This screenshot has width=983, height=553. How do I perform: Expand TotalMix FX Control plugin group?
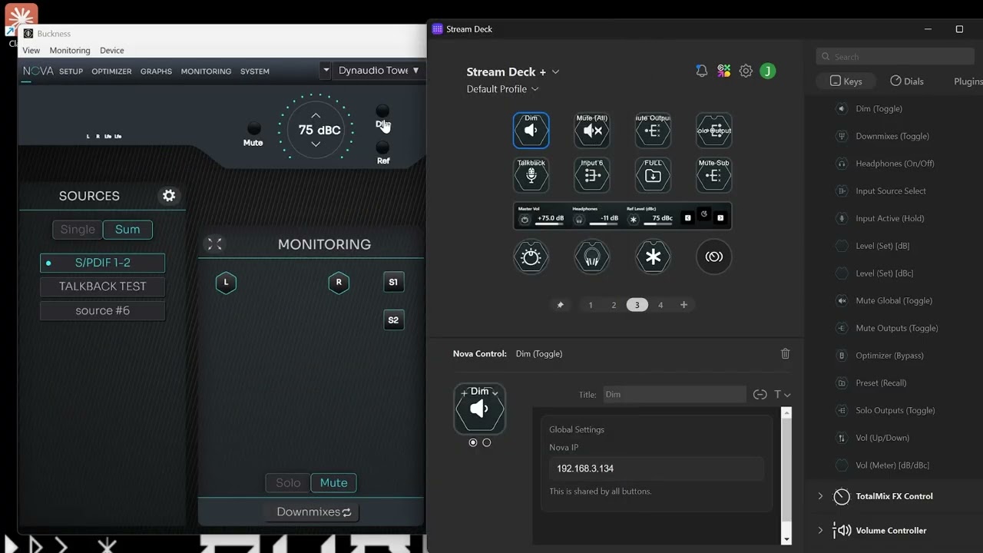coord(820,496)
